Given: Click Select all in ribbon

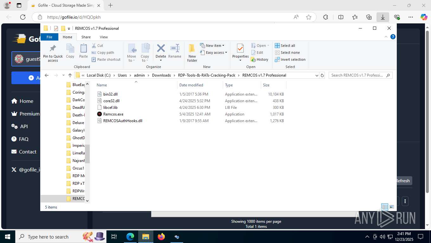Looking at the screenshot, I should pyautogui.click(x=285, y=46).
